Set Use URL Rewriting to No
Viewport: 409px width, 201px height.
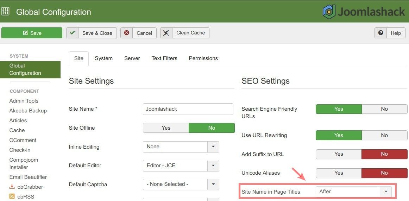384,135
